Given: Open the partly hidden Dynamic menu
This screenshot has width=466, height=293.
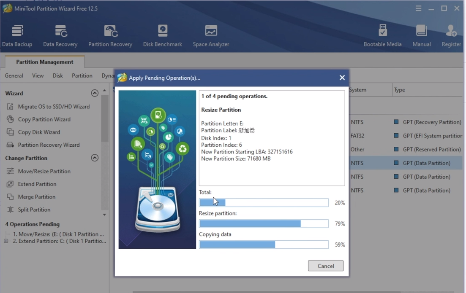Looking at the screenshot, I should (108, 75).
